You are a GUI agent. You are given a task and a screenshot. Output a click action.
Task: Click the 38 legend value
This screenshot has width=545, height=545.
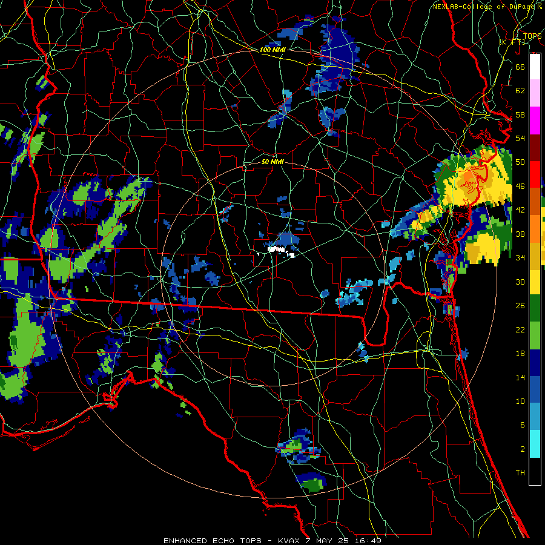520,234
